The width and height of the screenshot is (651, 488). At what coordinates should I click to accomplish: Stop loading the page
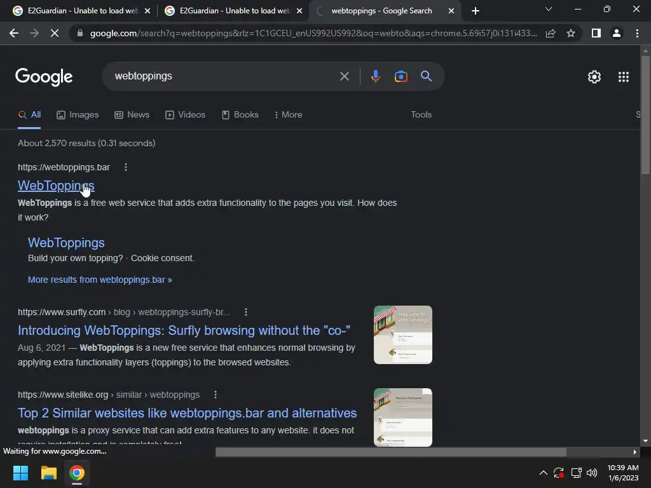(x=55, y=33)
